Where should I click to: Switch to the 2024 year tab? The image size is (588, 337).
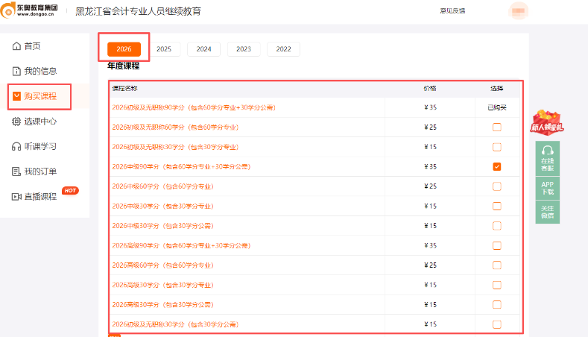(203, 48)
